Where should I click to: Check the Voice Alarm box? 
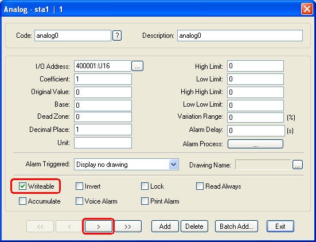[x=79, y=201]
